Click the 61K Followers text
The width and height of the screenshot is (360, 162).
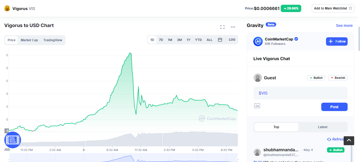click(275, 44)
